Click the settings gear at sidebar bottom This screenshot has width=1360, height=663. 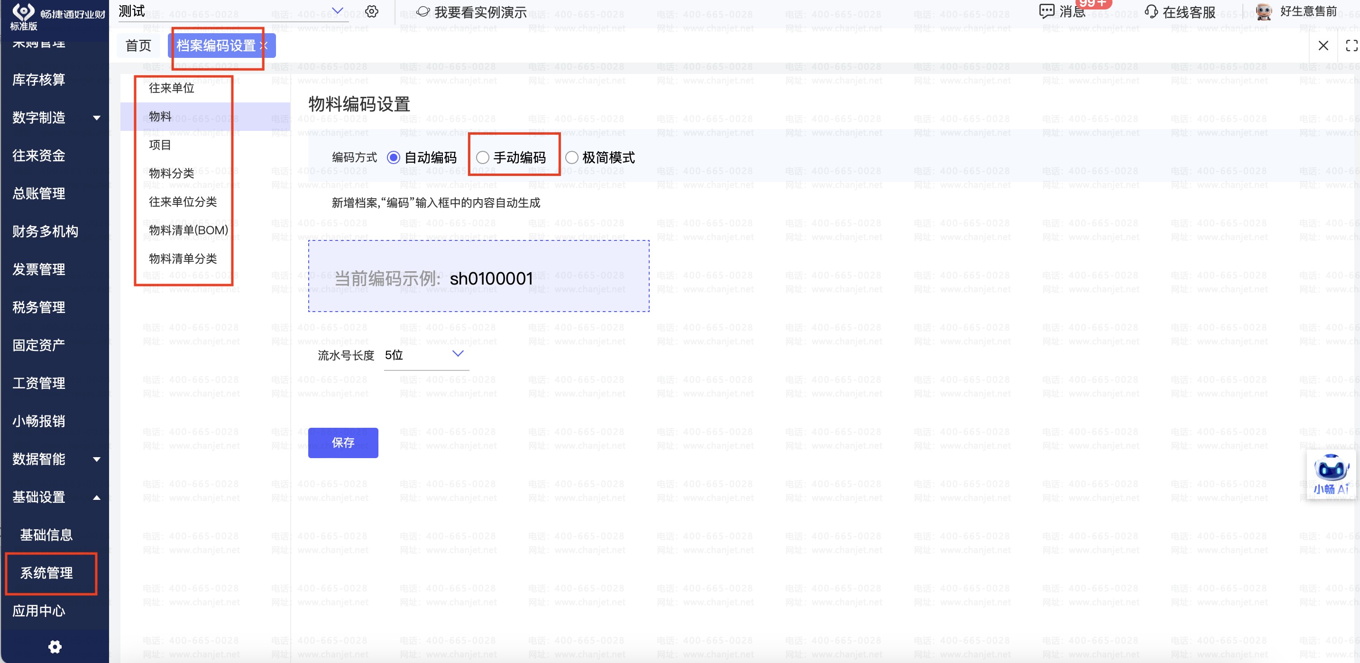pos(55,646)
